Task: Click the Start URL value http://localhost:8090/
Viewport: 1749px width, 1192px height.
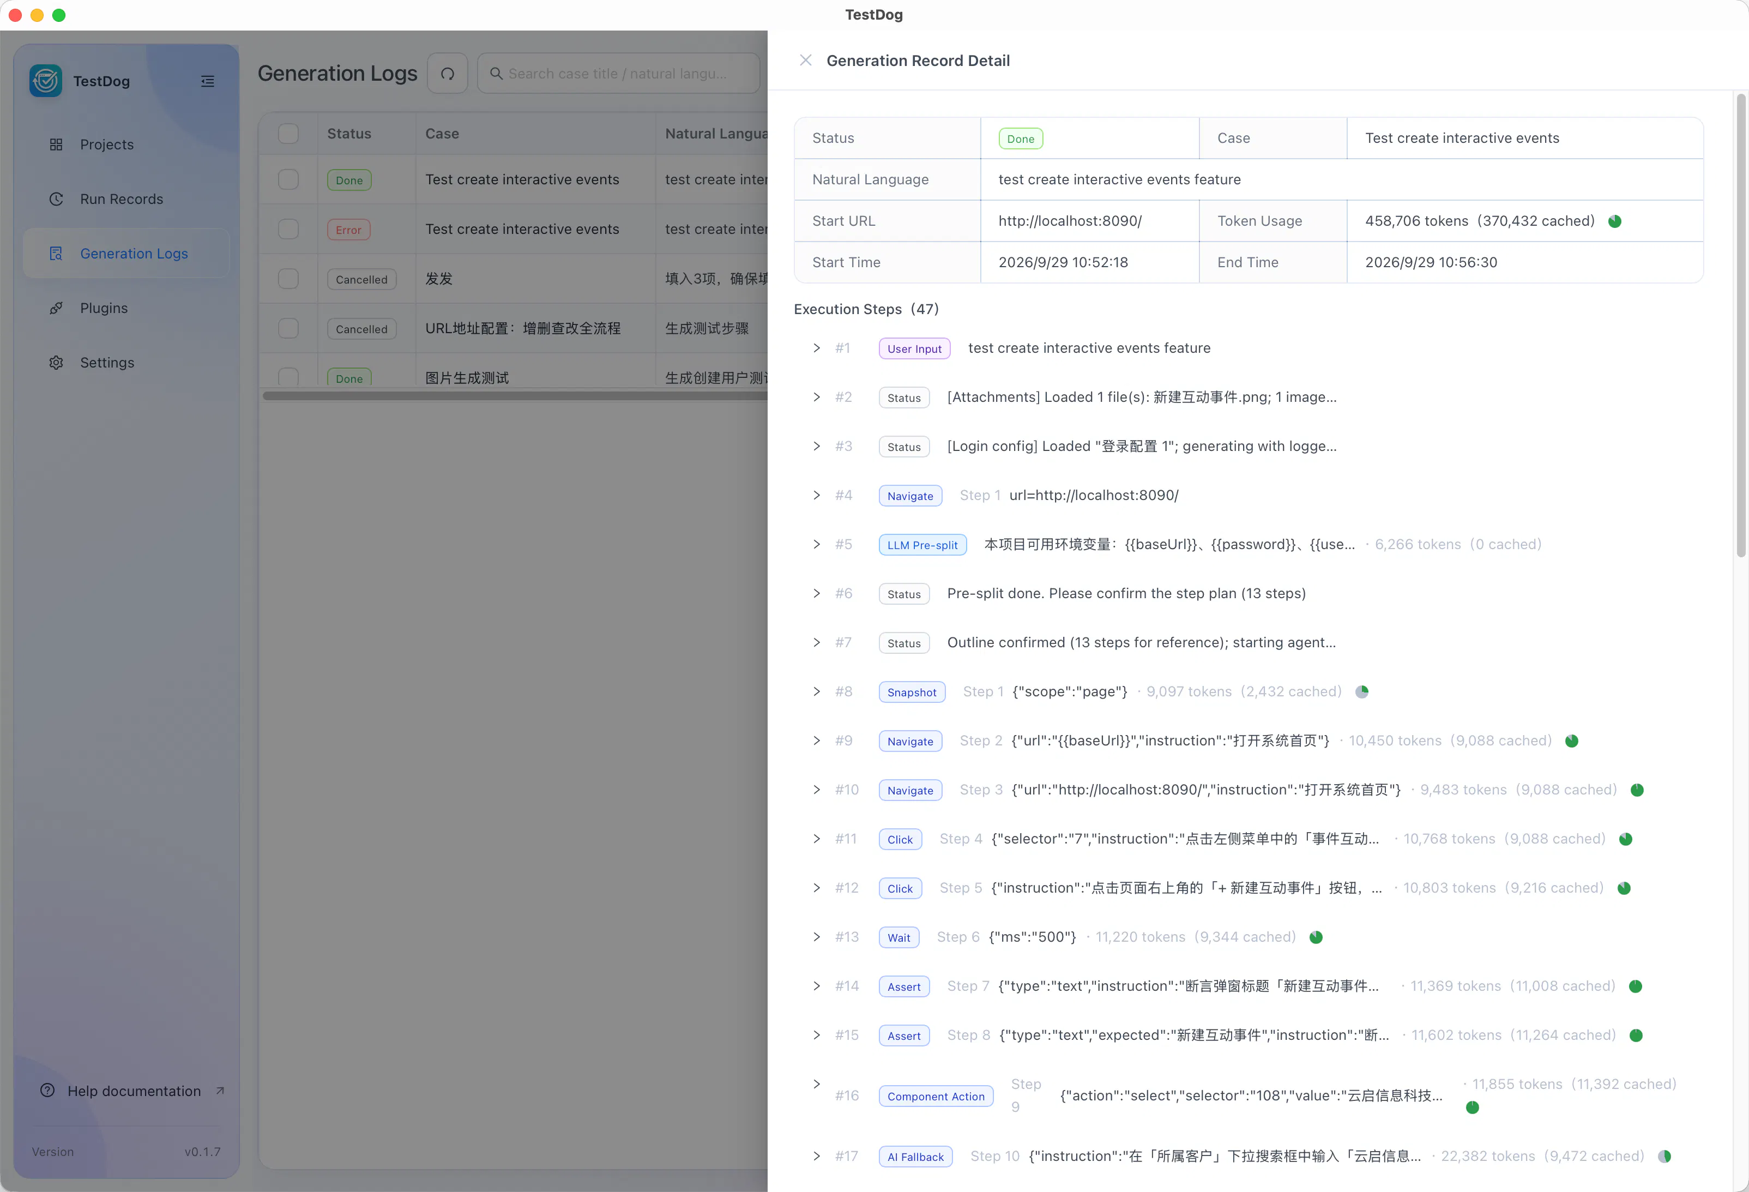Action: click(1070, 221)
